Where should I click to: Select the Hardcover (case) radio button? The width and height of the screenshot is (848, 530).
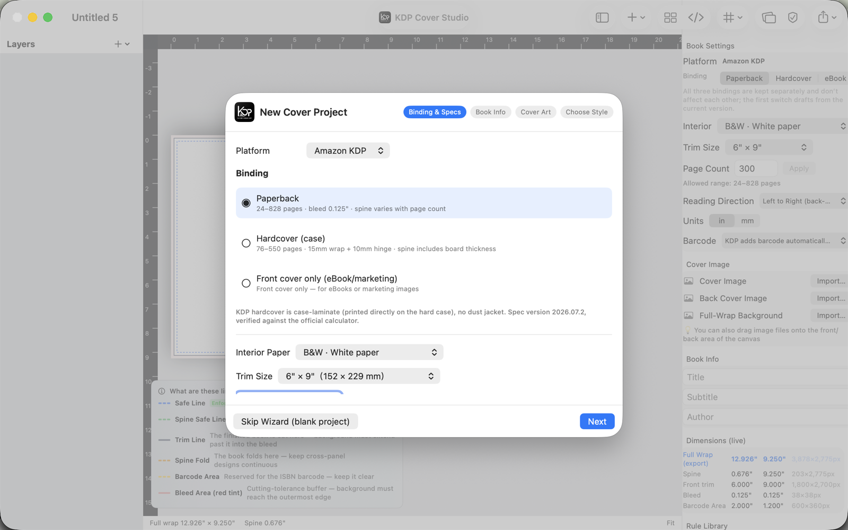tap(246, 243)
